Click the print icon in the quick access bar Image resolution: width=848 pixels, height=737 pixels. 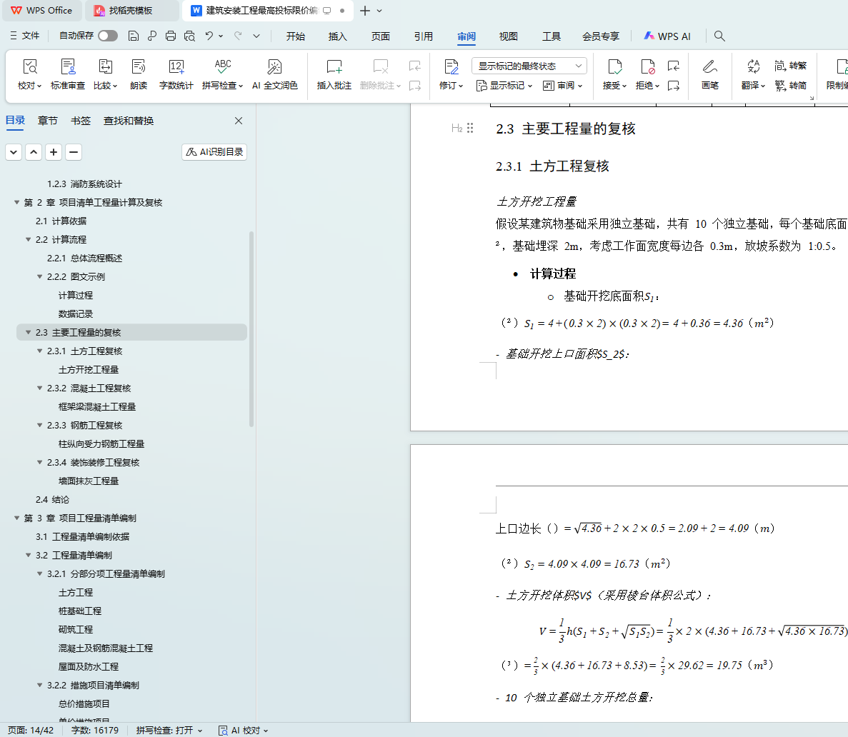point(171,36)
